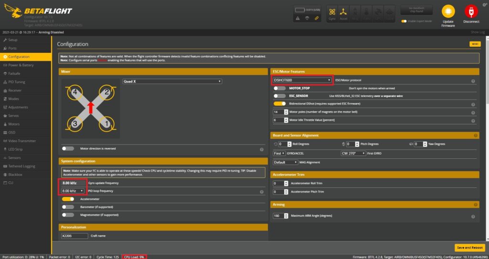
Task: Open the Receiver tab
Action: tap(26, 90)
